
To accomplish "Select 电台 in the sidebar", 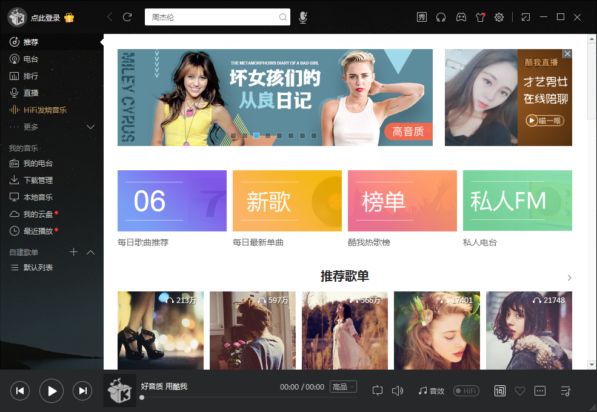I will tap(52, 59).
